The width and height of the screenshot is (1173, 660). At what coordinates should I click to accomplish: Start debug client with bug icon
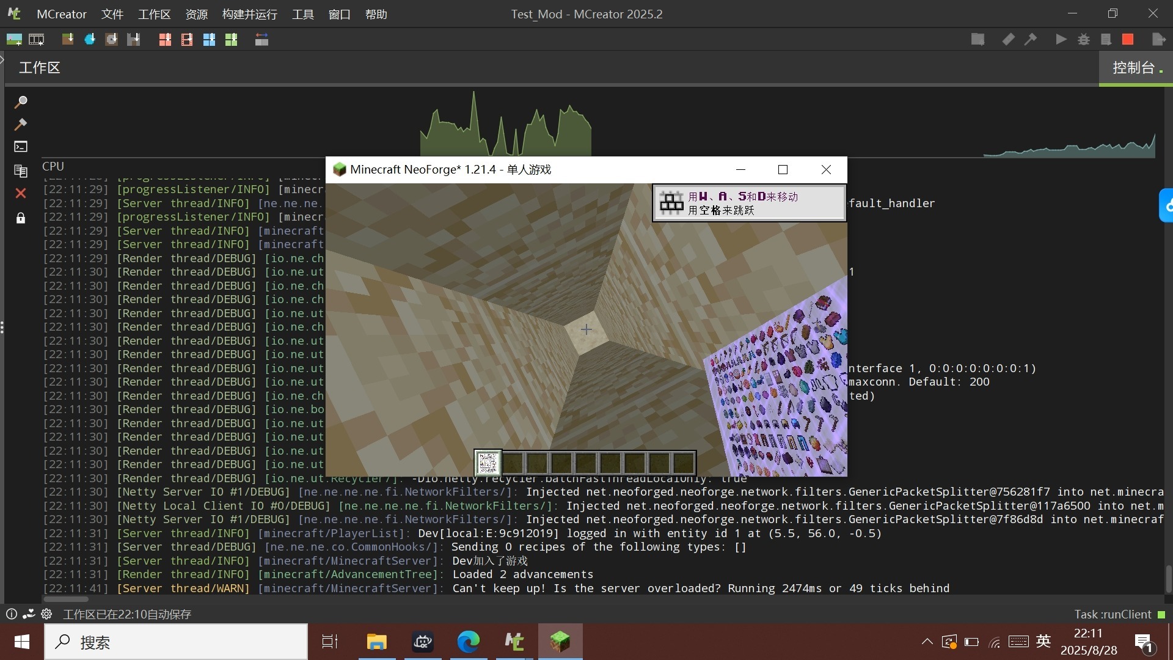(x=1084, y=40)
